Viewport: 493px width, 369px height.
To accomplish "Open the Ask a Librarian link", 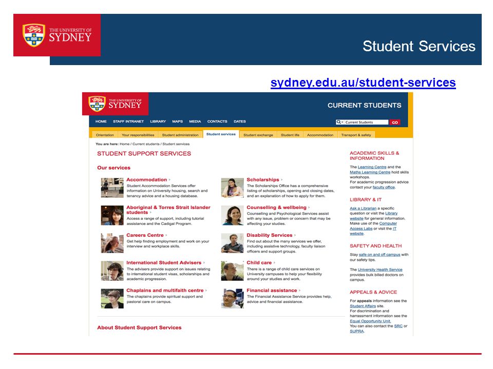I will pyautogui.click(x=363, y=209).
